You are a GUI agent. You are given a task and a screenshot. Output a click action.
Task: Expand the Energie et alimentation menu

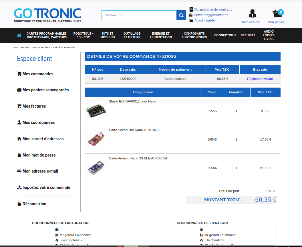tap(161, 35)
